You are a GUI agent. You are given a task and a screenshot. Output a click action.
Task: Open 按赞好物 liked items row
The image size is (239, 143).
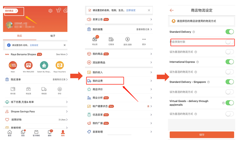pos(36,120)
